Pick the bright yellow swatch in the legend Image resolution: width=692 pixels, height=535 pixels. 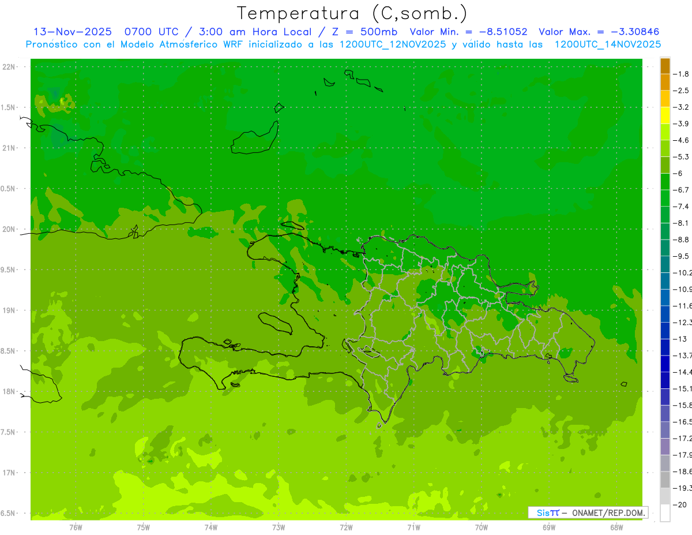coord(665,116)
